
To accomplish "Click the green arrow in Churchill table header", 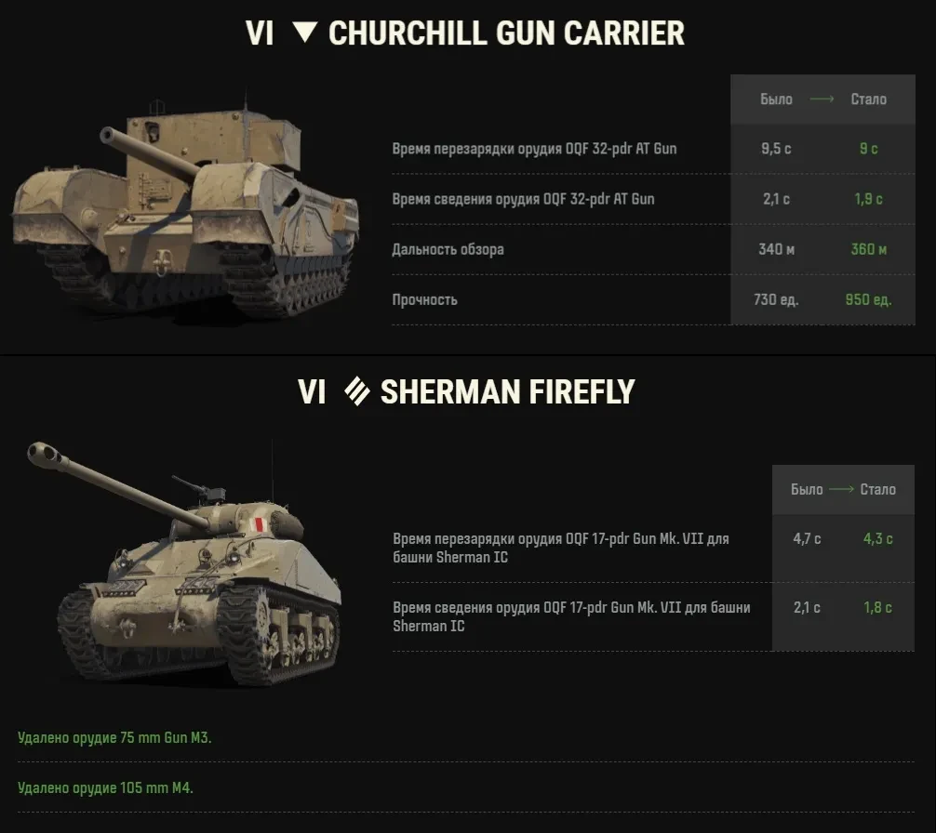I will 822,99.
